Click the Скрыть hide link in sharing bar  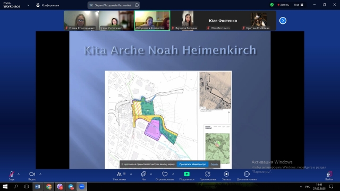(x=214, y=164)
